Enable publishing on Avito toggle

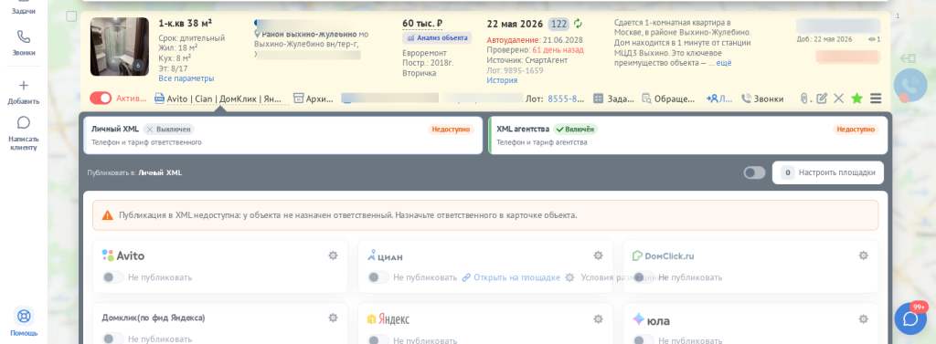pos(112,277)
